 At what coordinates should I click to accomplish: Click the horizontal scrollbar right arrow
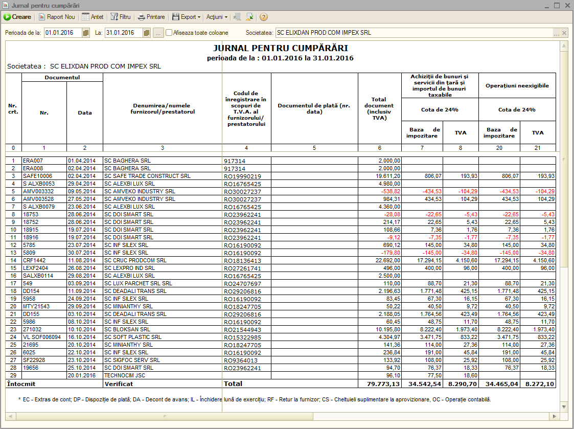click(555, 417)
